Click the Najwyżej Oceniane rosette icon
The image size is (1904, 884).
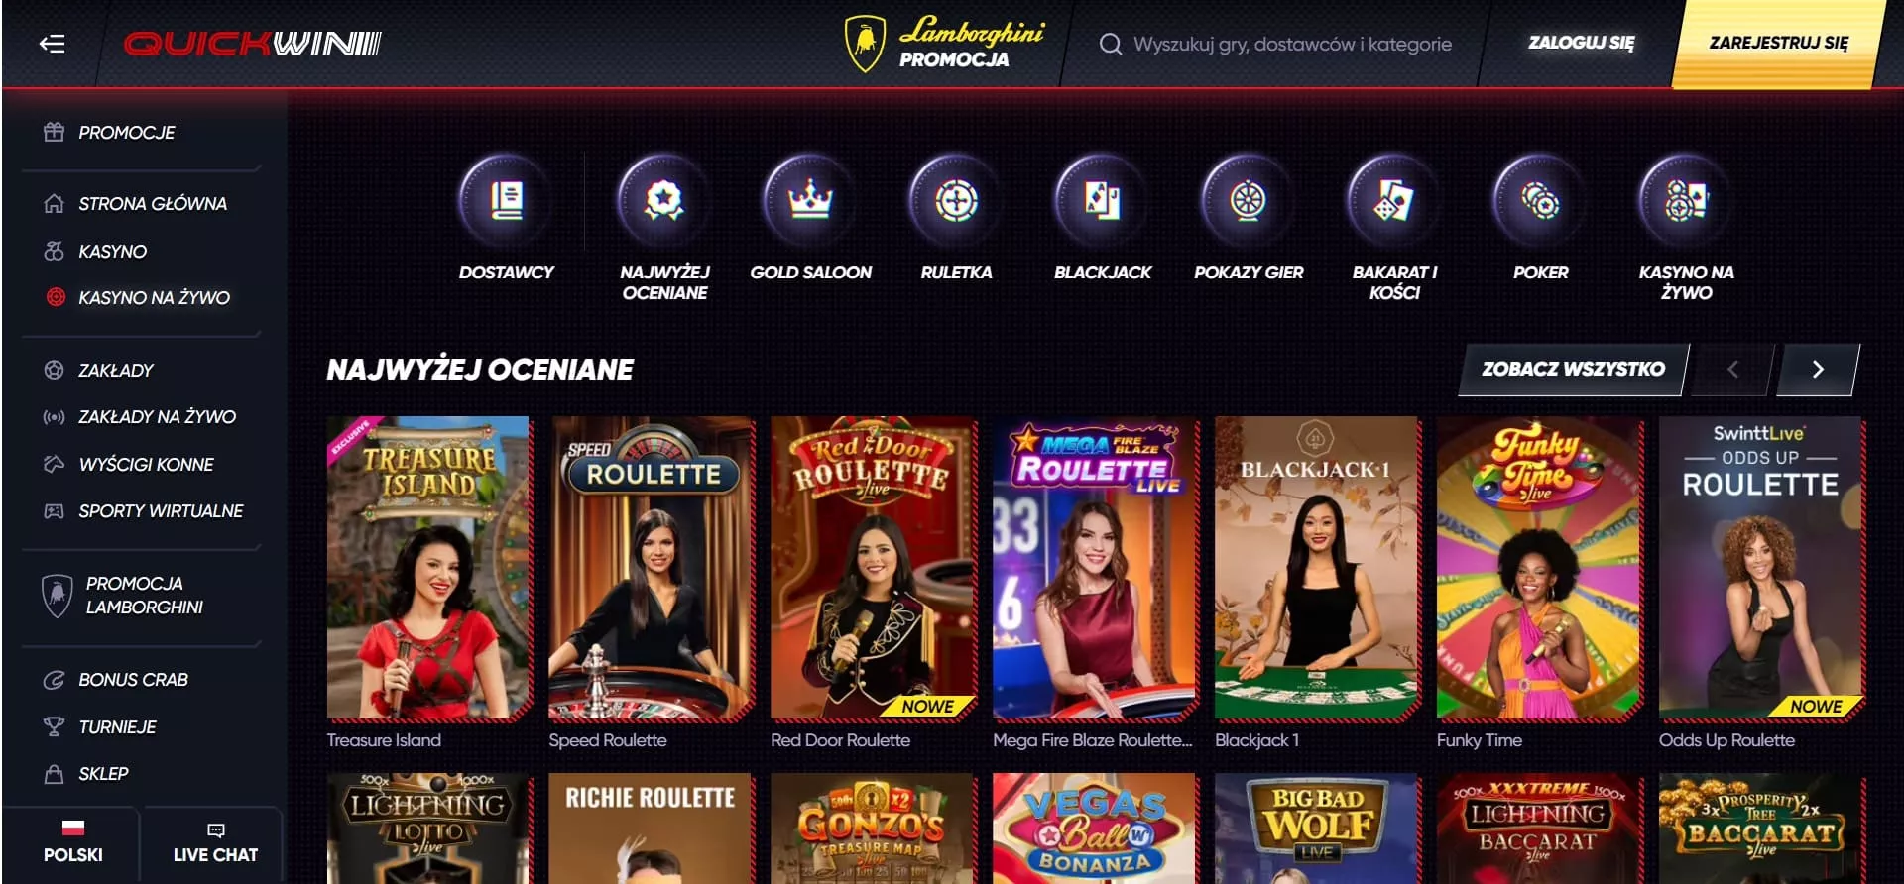click(664, 201)
